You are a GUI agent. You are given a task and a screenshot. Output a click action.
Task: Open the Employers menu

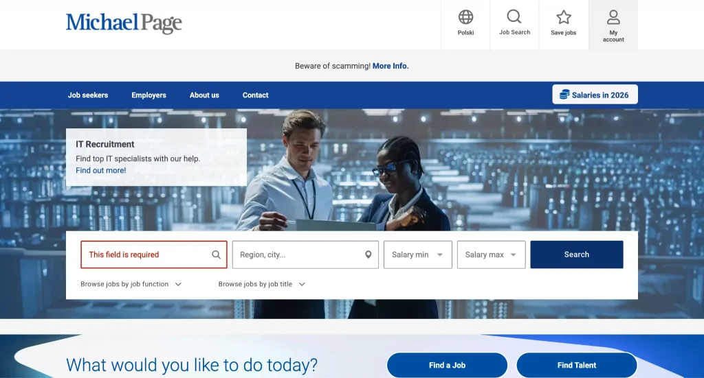coord(148,95)
